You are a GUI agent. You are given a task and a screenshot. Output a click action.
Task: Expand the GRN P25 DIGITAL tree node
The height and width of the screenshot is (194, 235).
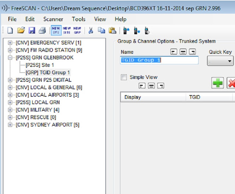coord(10,80)
